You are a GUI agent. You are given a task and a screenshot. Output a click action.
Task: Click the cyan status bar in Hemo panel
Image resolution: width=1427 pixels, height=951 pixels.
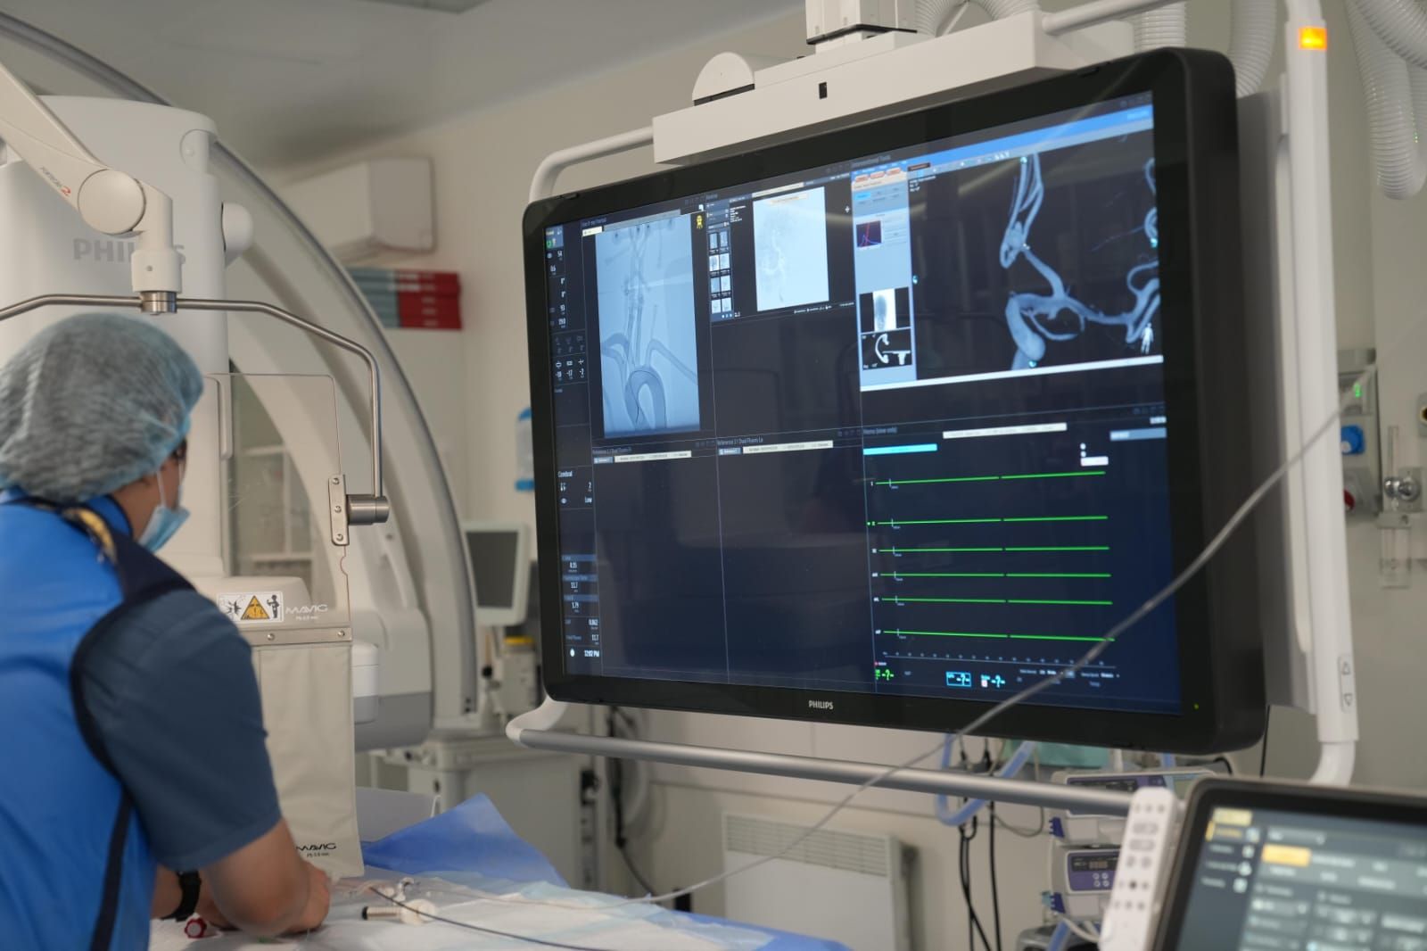901,448
